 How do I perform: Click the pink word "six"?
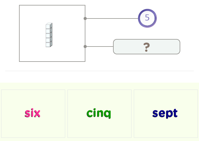[32, 113]
